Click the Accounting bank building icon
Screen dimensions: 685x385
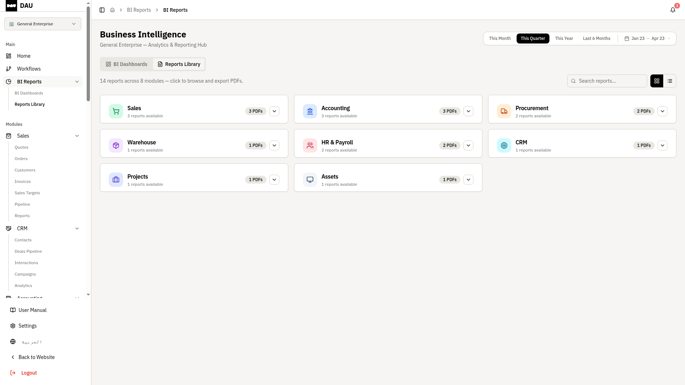point(310,111)
